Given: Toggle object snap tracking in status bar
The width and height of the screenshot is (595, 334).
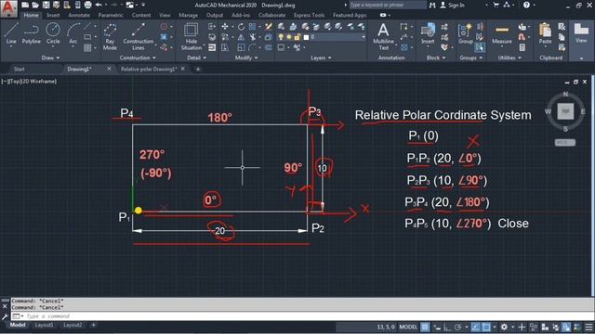Looking at the screenshot, I should pyautogui.click(x=475, y=327).
